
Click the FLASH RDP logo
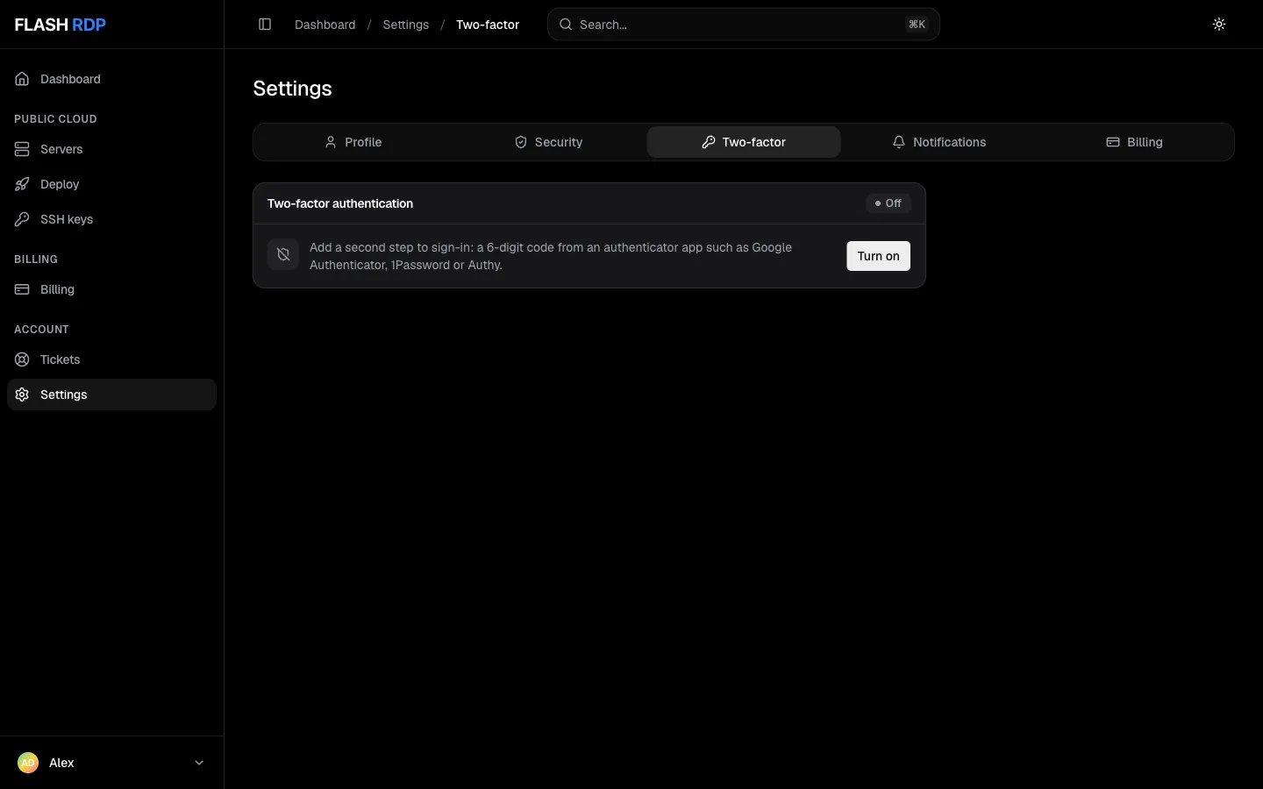click(61, 25)
